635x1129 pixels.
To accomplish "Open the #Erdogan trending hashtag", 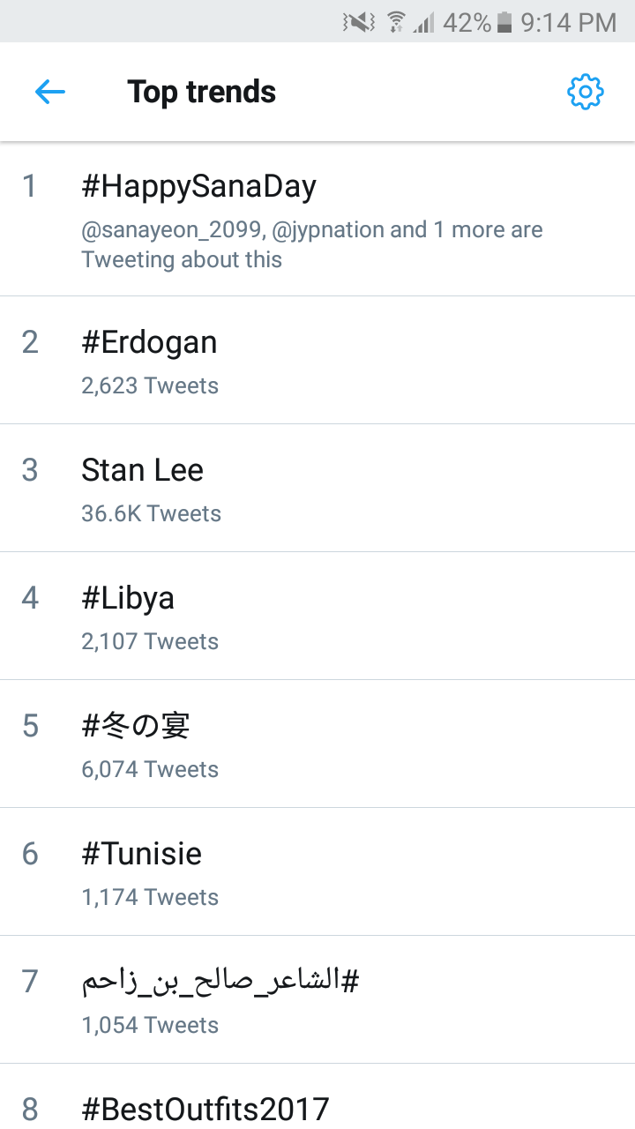I will coord(149,342).
